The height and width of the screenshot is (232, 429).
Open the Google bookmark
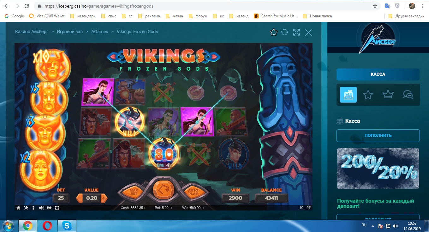pyautogui.click(x=14, y=16)
